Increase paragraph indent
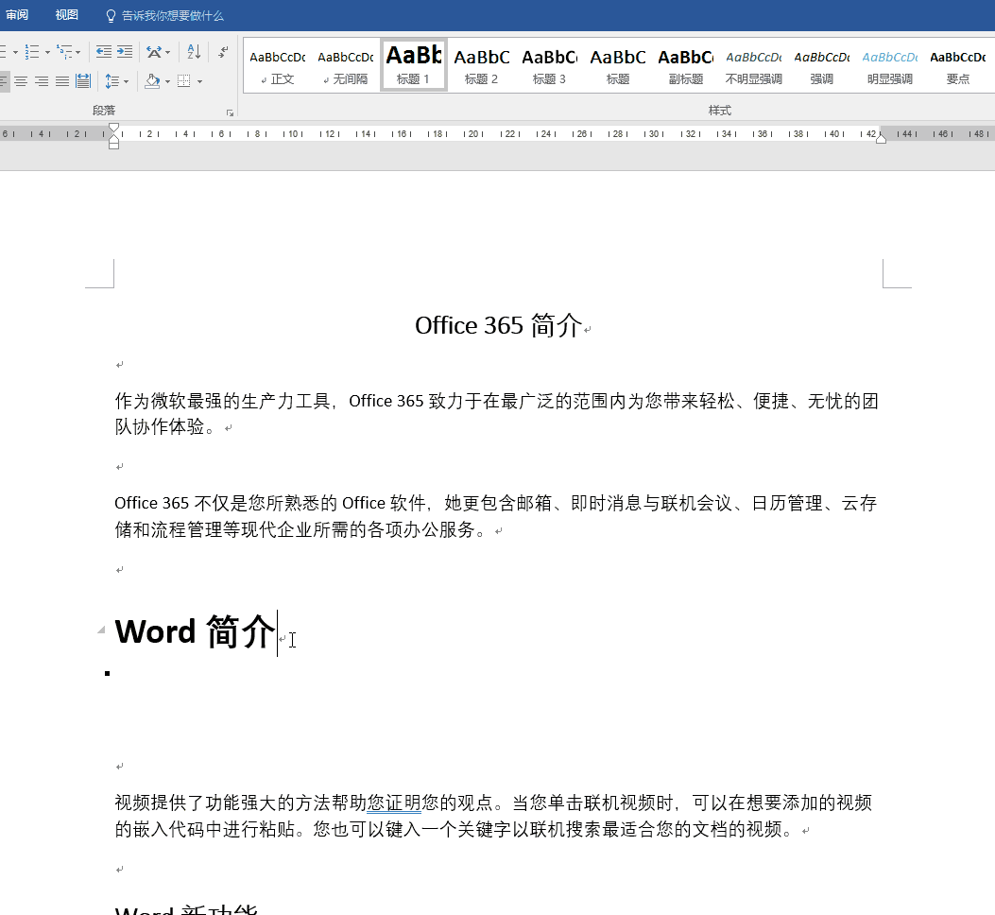The image size is (995, 915). [125, 52]
